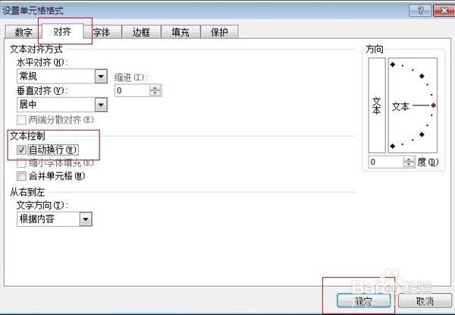Toggle the 自动换行 checkbox
The width and height of the screenshot is (455, 315).
click(21, 150)
